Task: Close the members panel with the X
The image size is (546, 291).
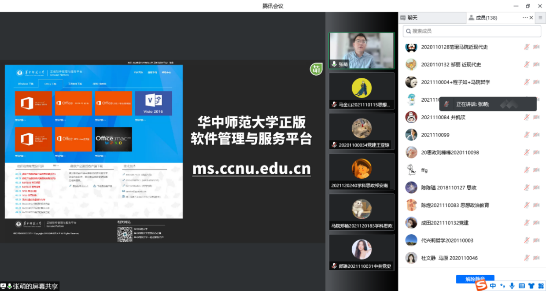Action: 531,18
